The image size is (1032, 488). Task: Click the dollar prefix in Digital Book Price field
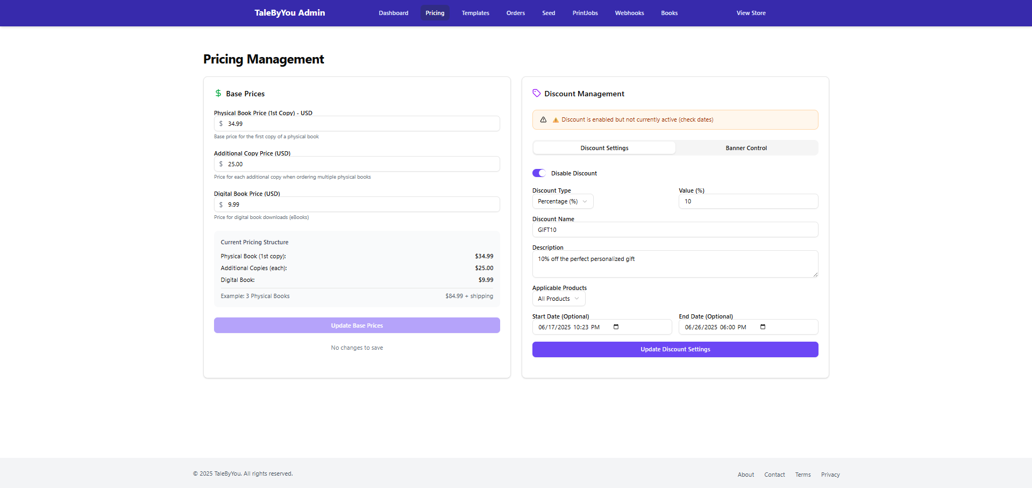tap(220, 204)
